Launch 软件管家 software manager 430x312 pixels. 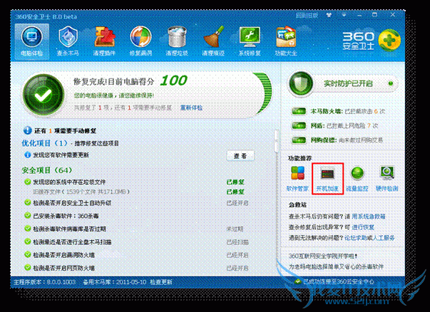297,179
